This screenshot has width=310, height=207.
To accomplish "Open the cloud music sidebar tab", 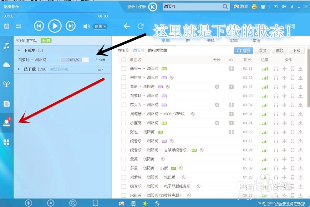I will [x=7, y=65].
